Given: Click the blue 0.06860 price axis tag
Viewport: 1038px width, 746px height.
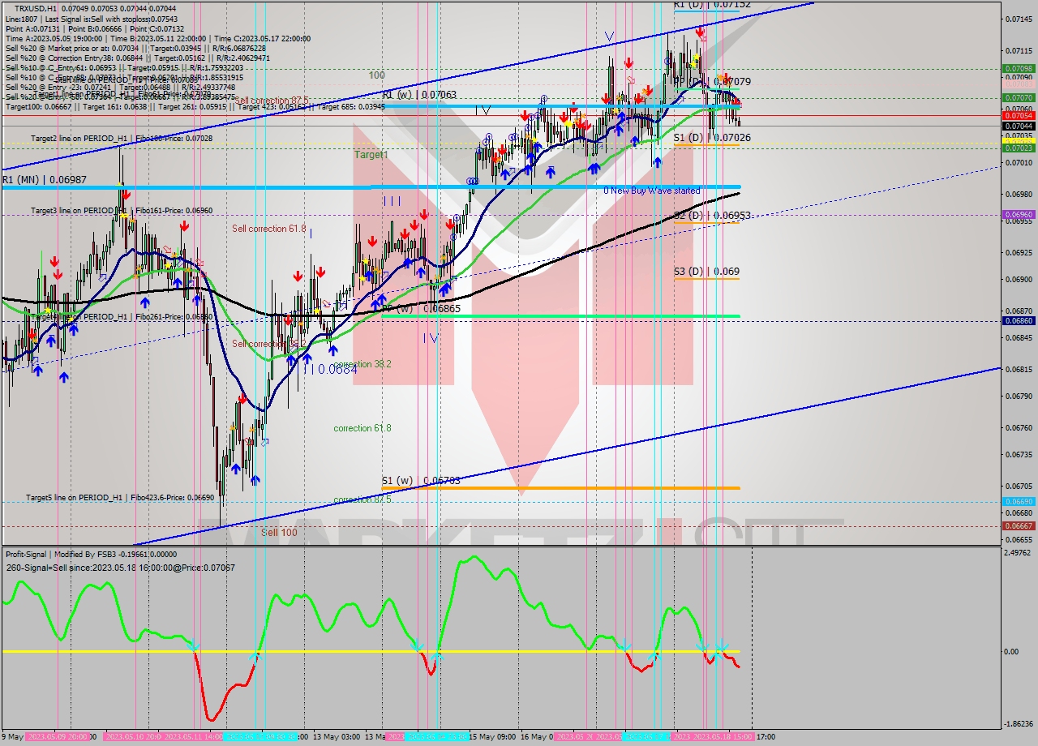Looking at the screenshot, I should coord(1019,321).
